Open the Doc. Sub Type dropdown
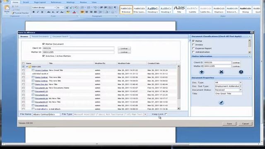 pos(241,87)
